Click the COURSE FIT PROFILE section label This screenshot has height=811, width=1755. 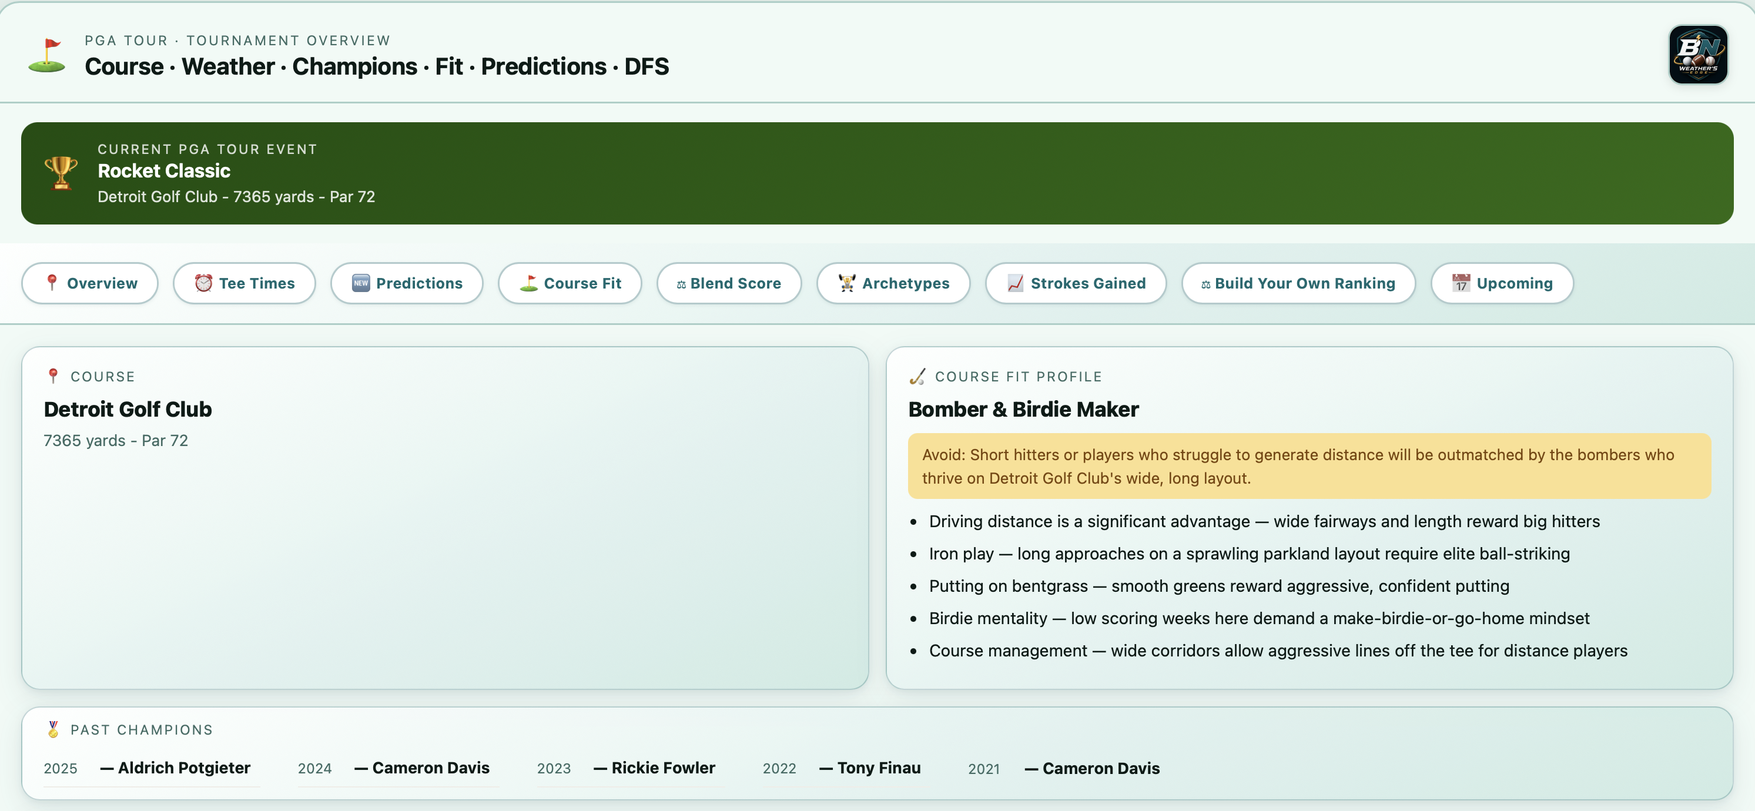[x=1018, y=377]
